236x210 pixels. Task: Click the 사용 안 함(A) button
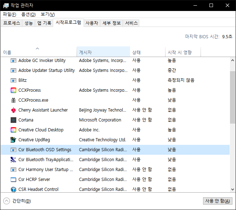point(218,201)
